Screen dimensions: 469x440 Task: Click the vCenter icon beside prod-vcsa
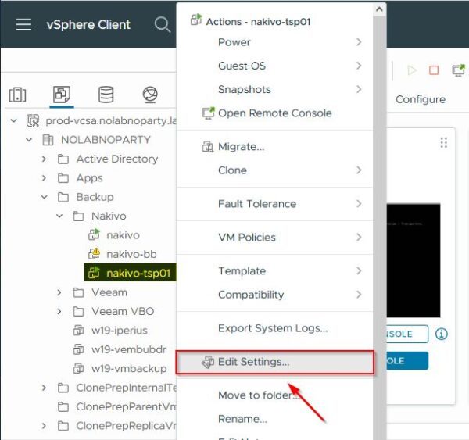click(33, 120)
